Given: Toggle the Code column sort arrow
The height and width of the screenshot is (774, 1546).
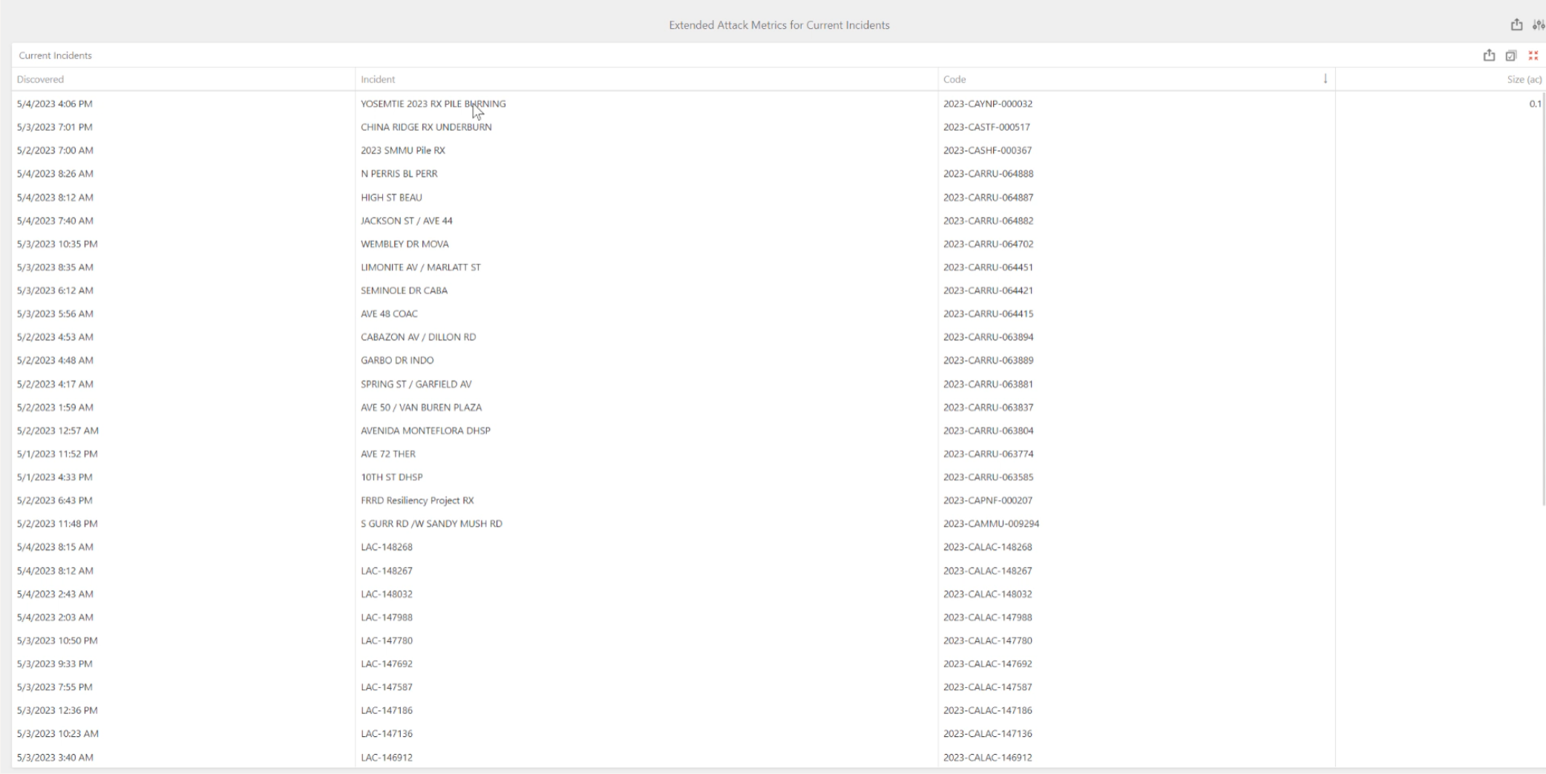Looking at the screenshot, I should point(1325,79).
